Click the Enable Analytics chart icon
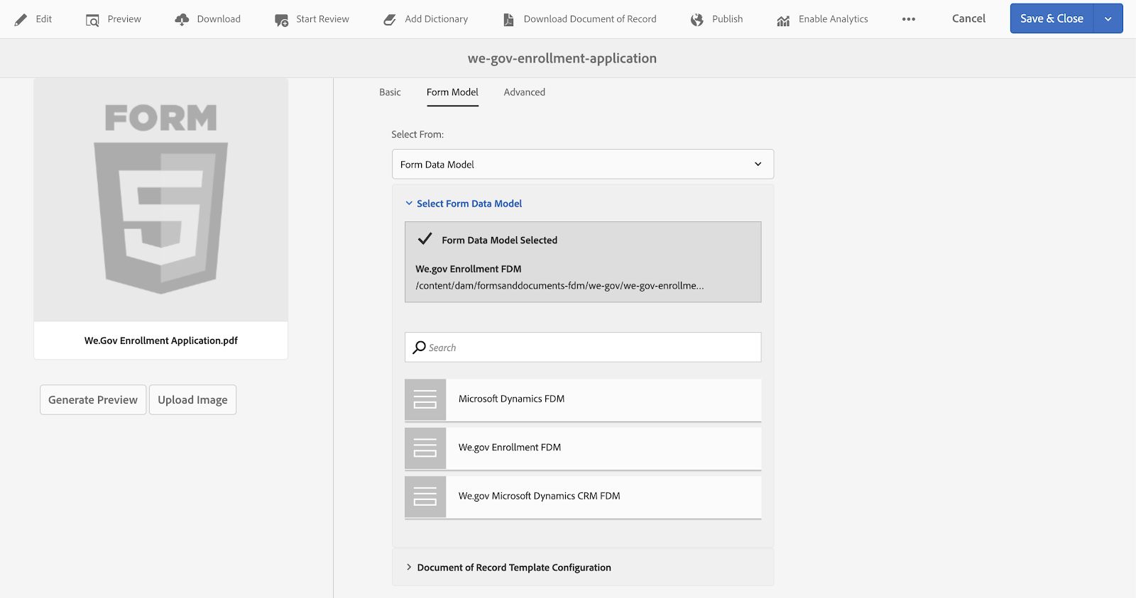Viewport: 1136px width, 598px height. click(783, 20)
